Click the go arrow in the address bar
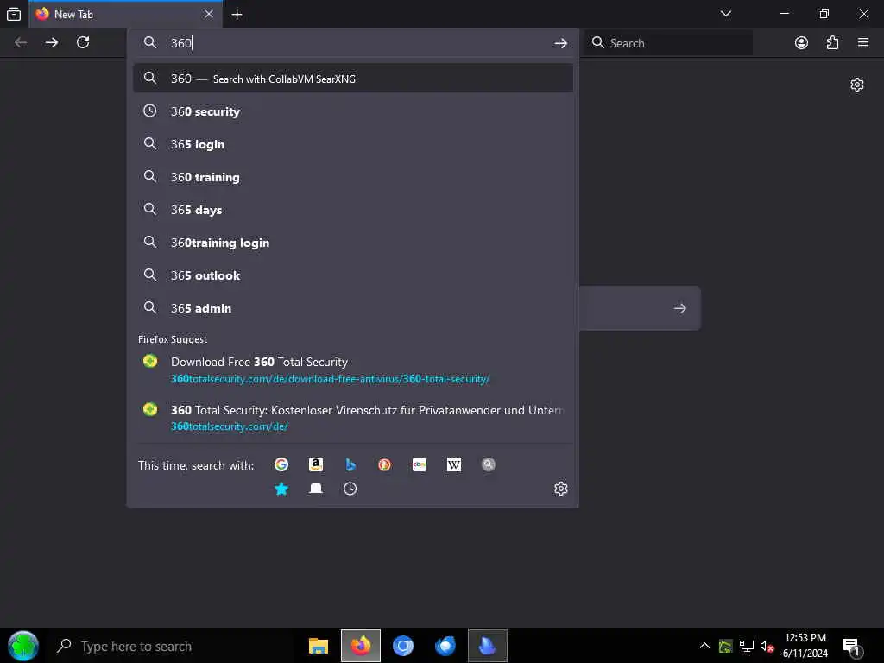This screenshot has width=884, height=663. coord(560,43)
